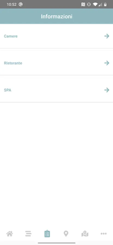Screen dimensions: 113x245
Task: Tap the three-line list icon in bottom bar
Action: [x=28, y=234]
